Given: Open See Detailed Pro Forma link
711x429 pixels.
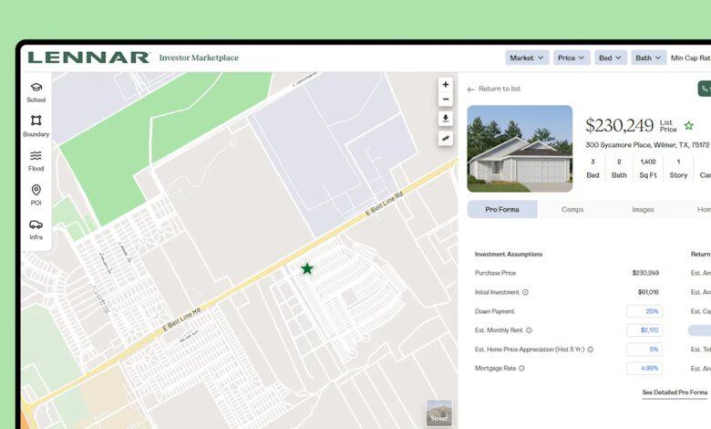Looking at the screenshot, I should 675,392.
